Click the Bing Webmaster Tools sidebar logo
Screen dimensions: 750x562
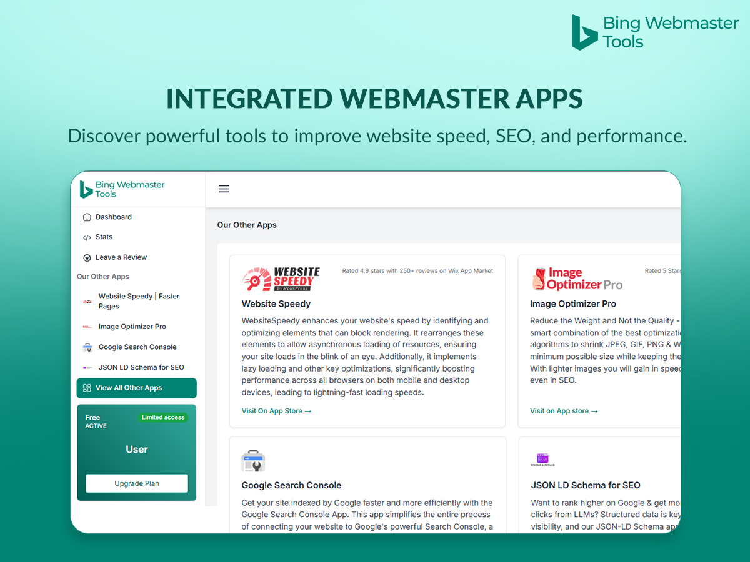pos(122,189)
